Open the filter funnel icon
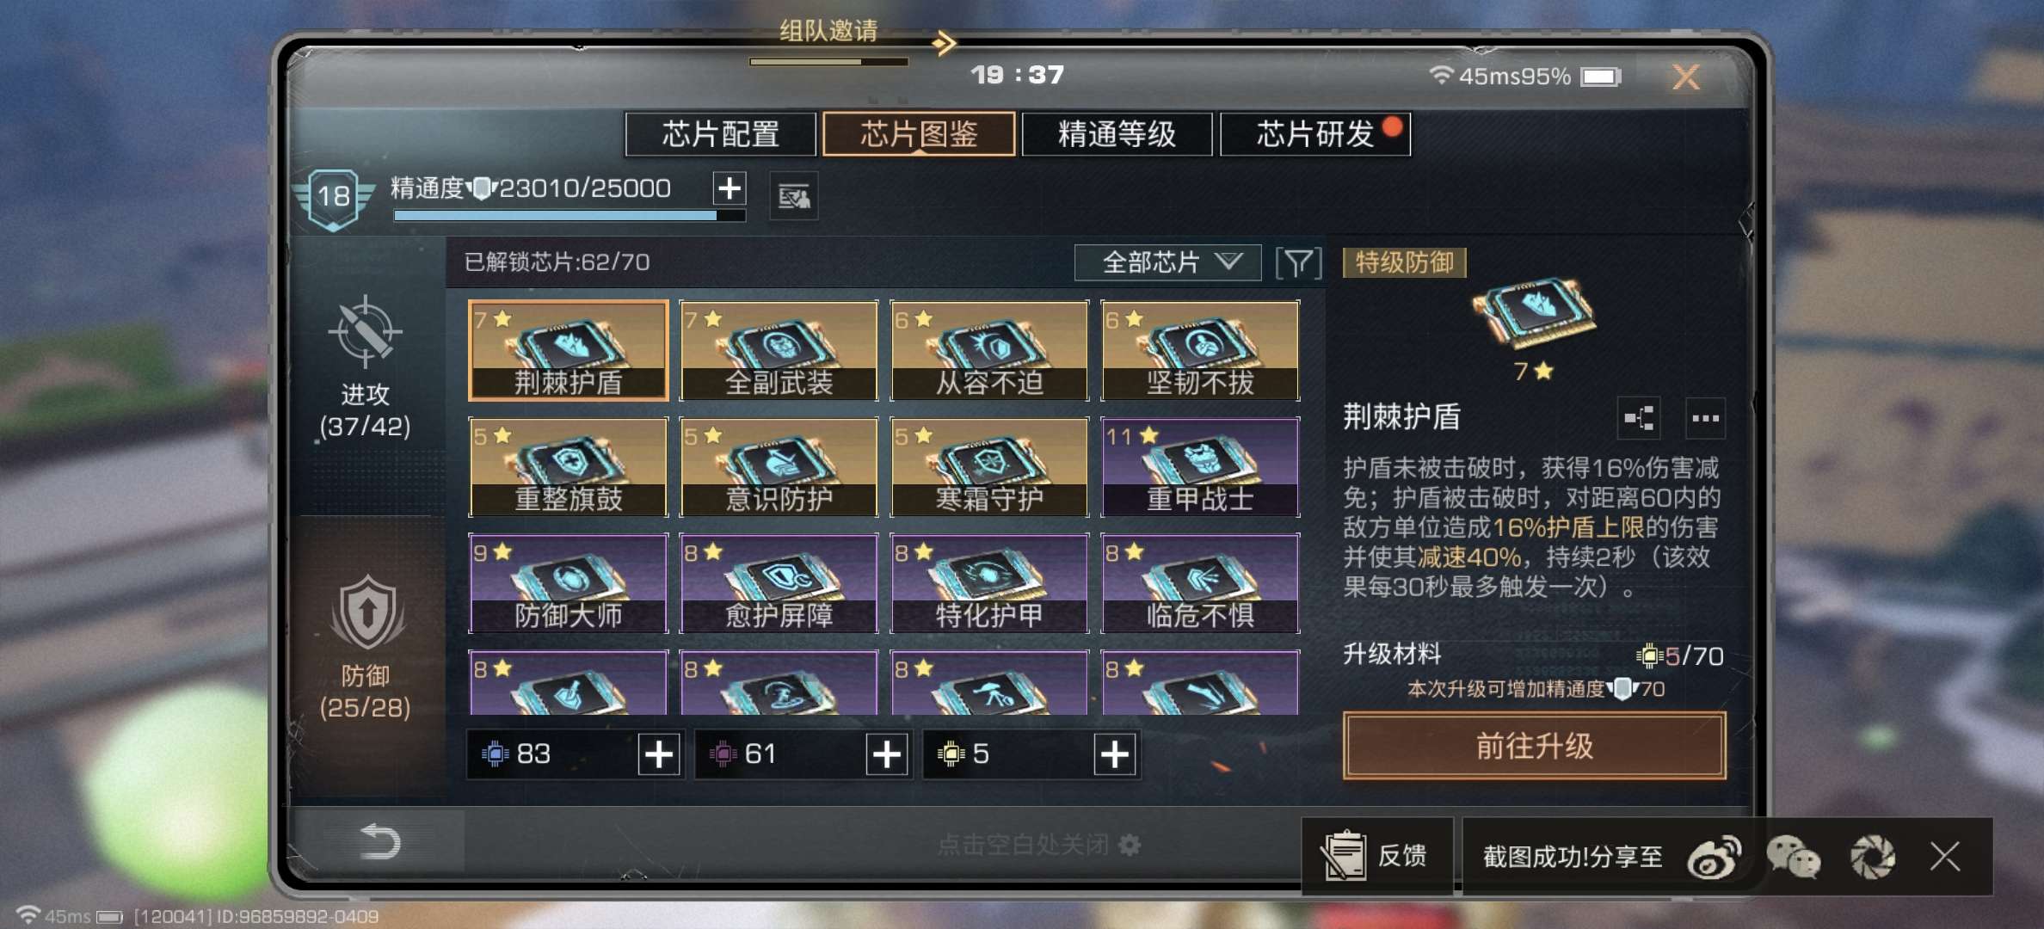 (x=1298, y=263)
